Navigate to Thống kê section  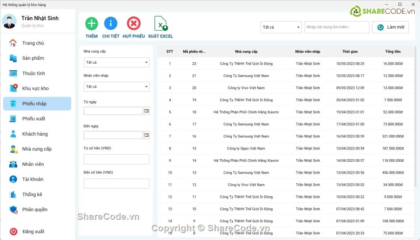point(32,194)
